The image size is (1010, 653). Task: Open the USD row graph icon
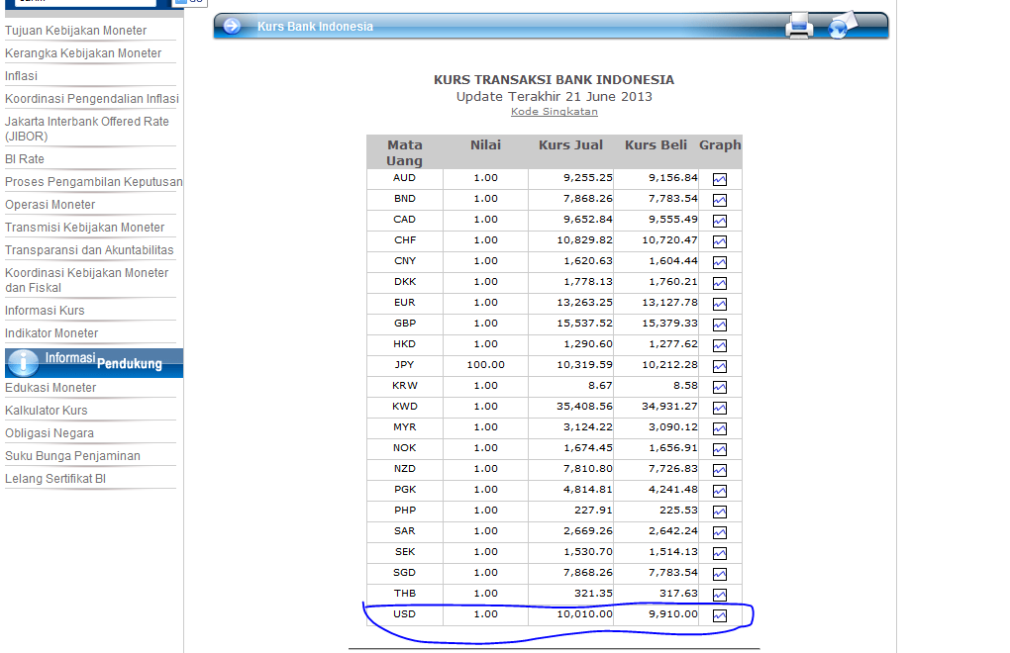pyautogui.click(x=720, y=615)
